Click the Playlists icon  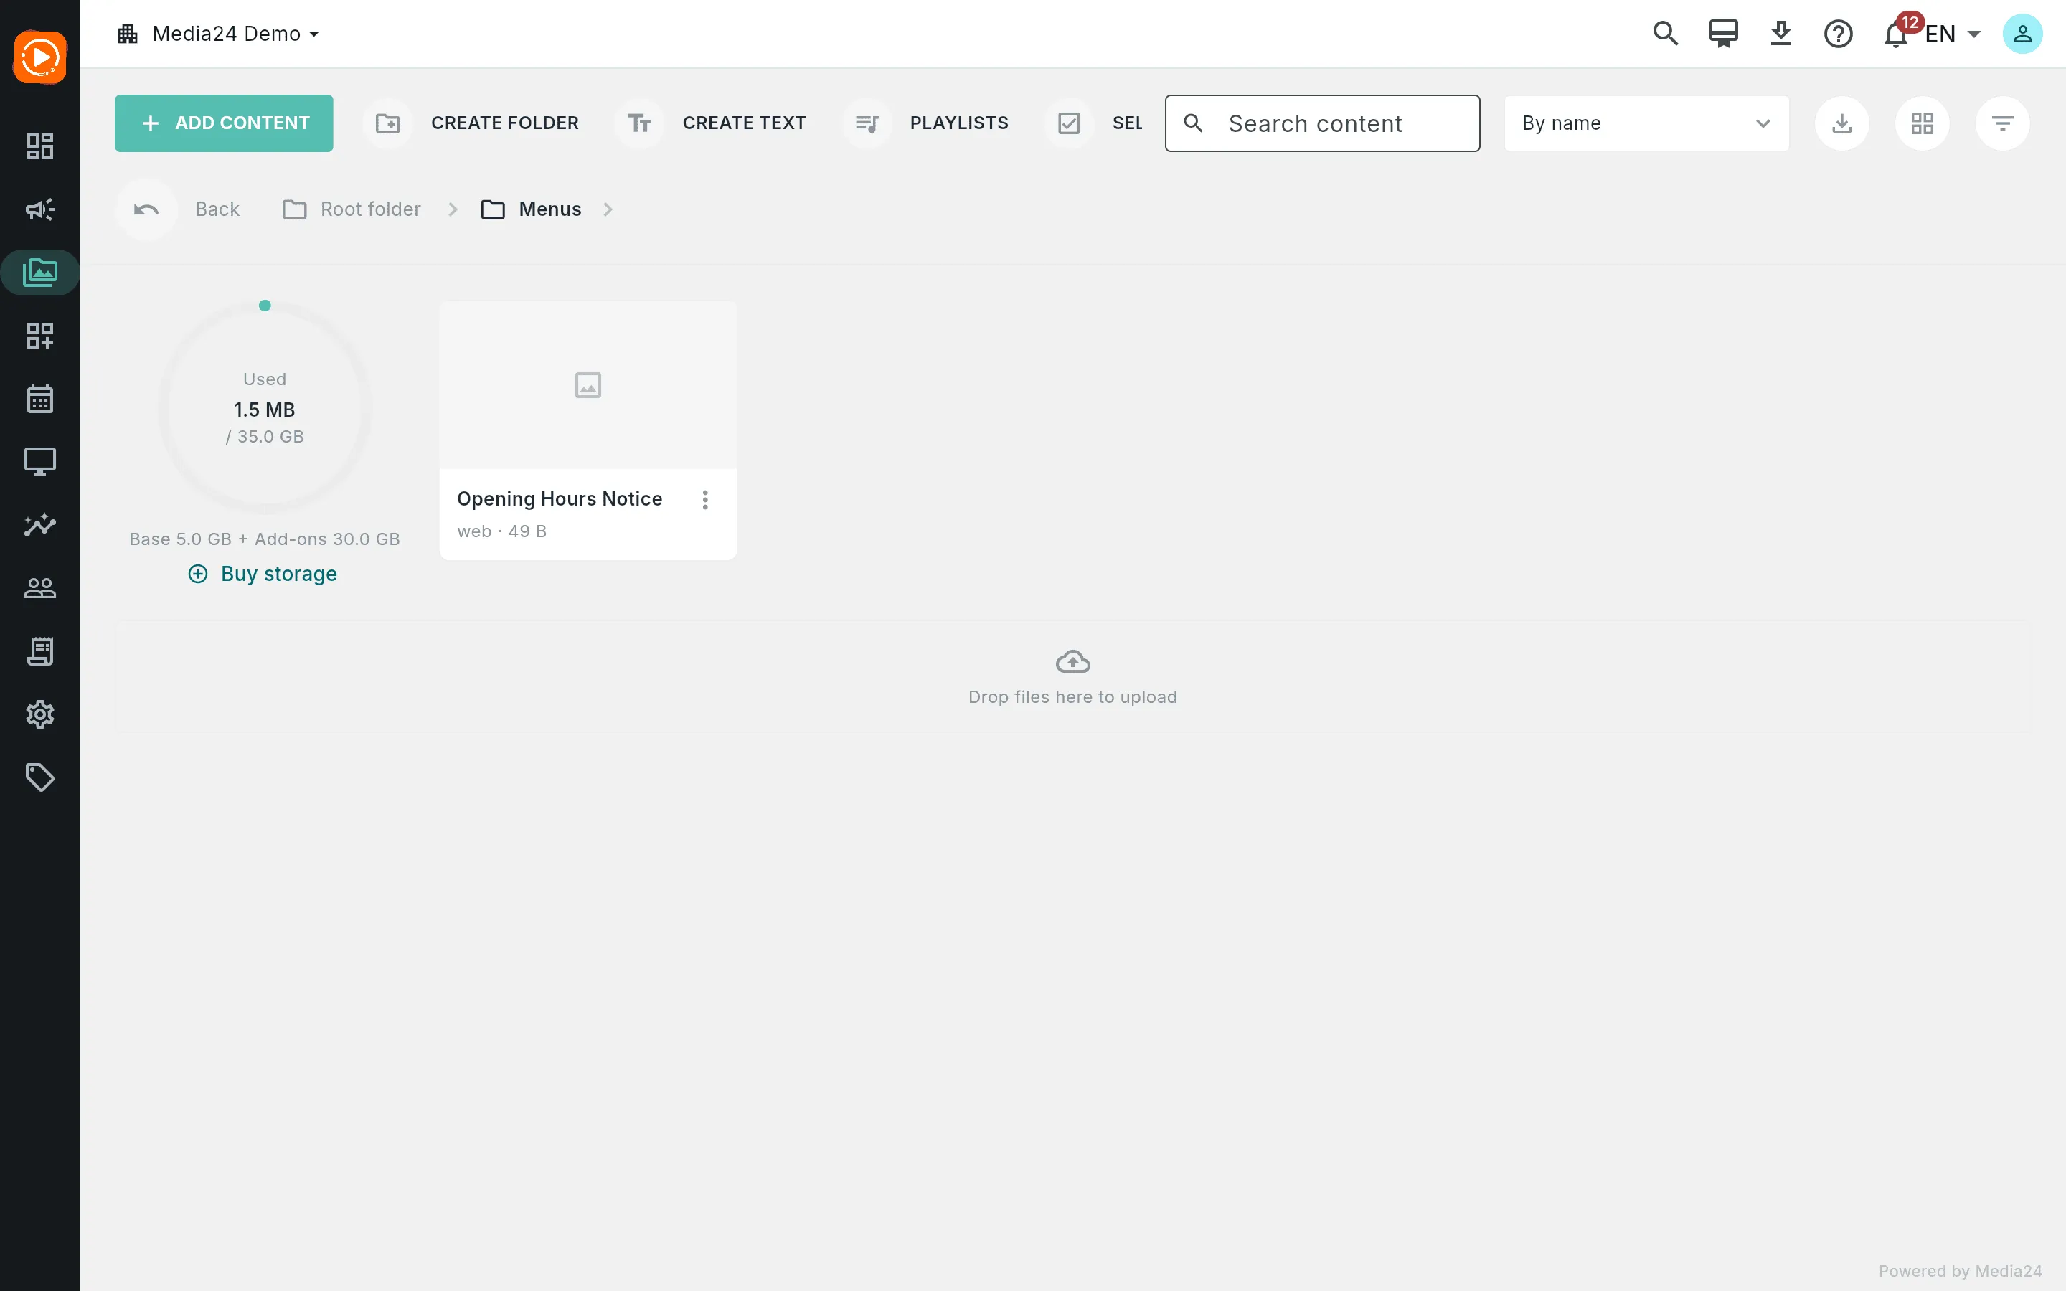point(867,124)
